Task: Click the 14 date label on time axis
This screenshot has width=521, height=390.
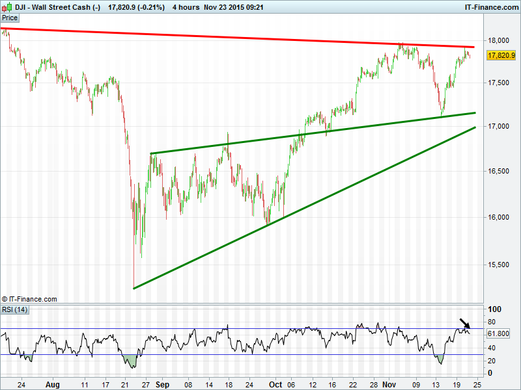Action: tap(209, 385)
